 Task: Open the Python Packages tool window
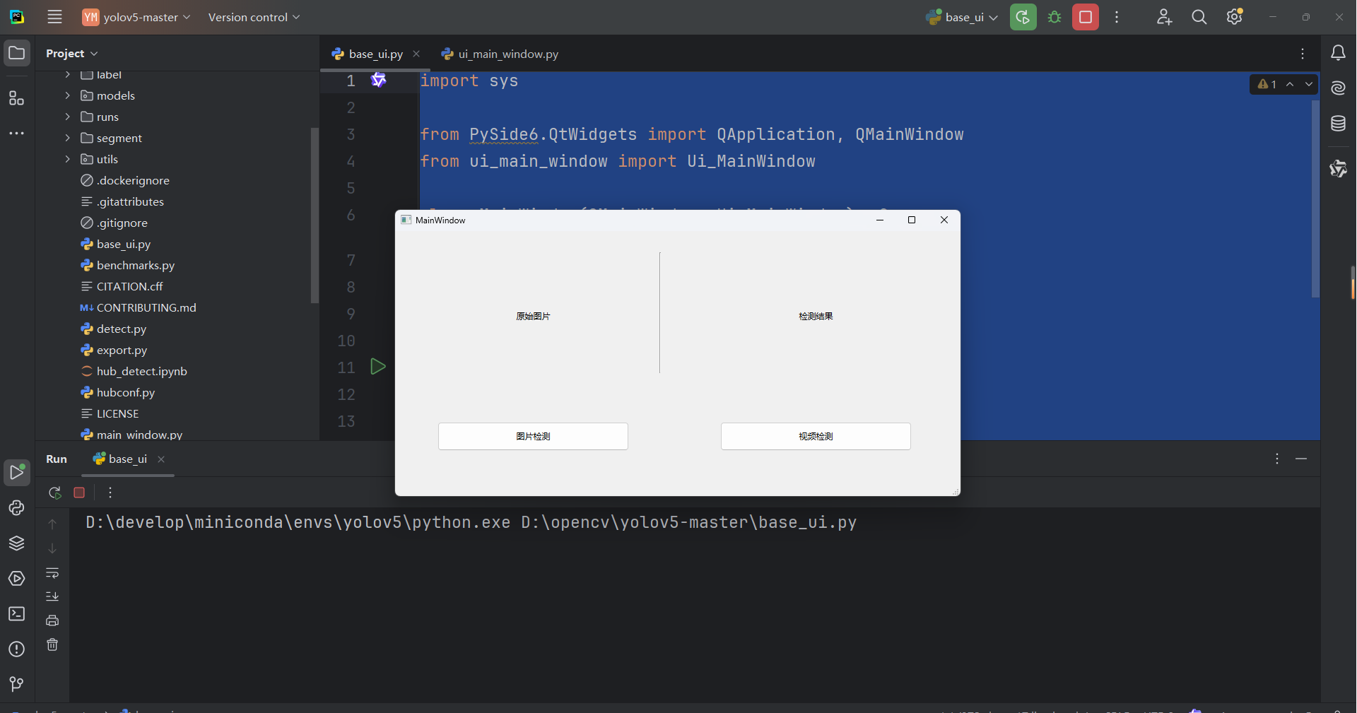pyautogui.click(x=16, y=543)
